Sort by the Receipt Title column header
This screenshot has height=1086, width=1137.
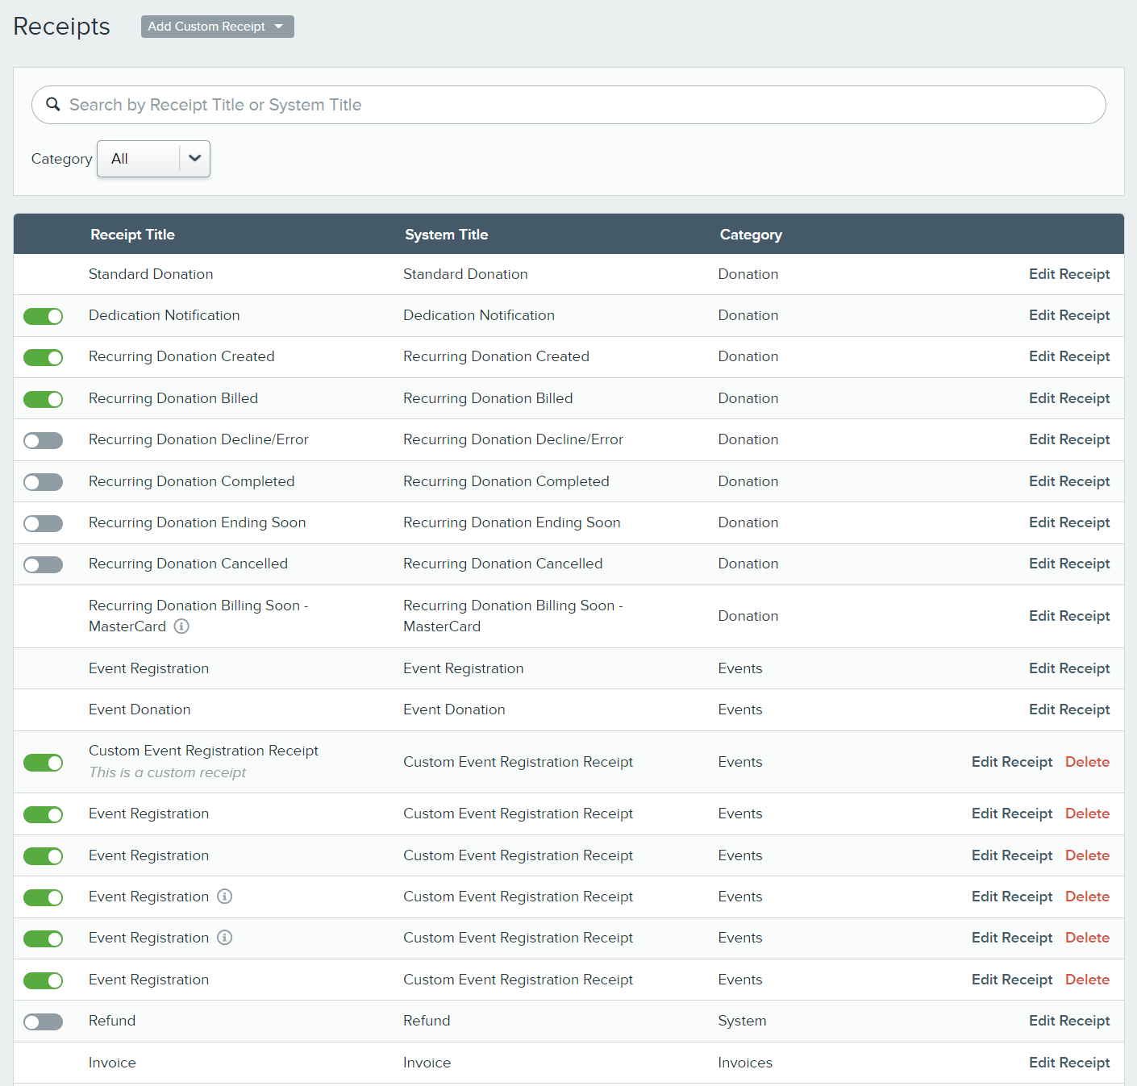tap(132, 235)
